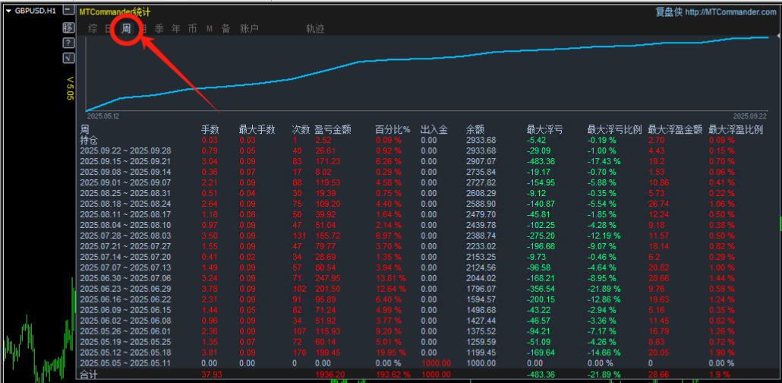Click the 合计 totals row label
782x383 pixels.
[89, 375]
